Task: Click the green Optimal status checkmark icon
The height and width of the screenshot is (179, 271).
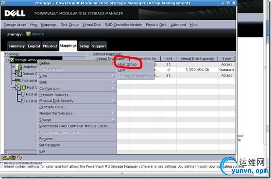Action: tap(28, 34)
